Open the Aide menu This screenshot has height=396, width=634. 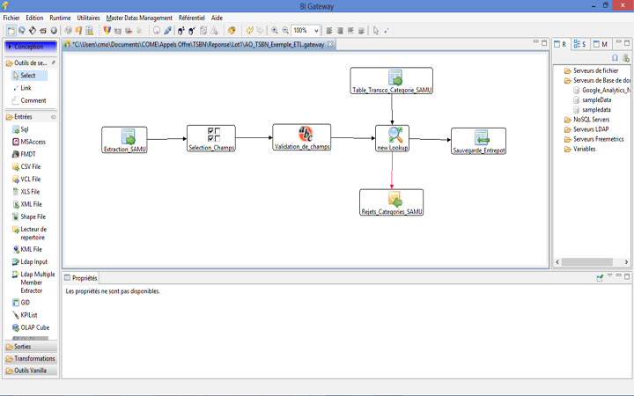point(217,18)
